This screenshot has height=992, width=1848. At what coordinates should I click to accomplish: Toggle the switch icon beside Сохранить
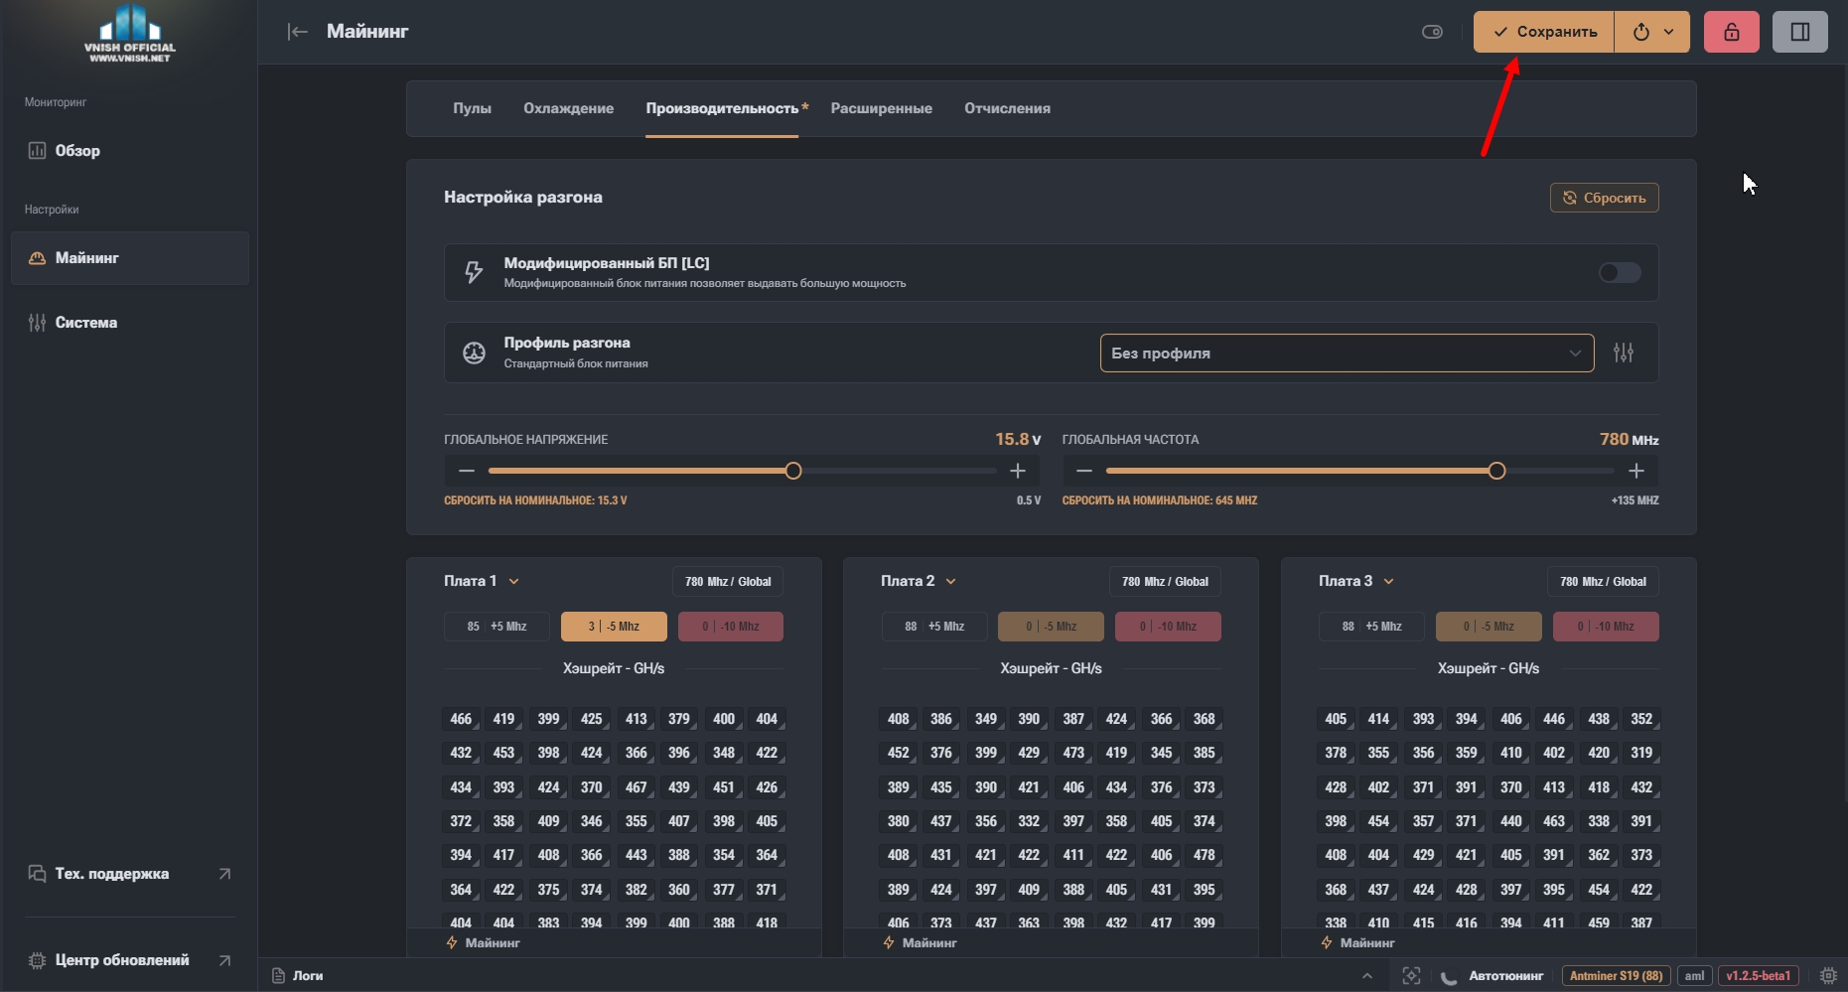coord(1432,32)
